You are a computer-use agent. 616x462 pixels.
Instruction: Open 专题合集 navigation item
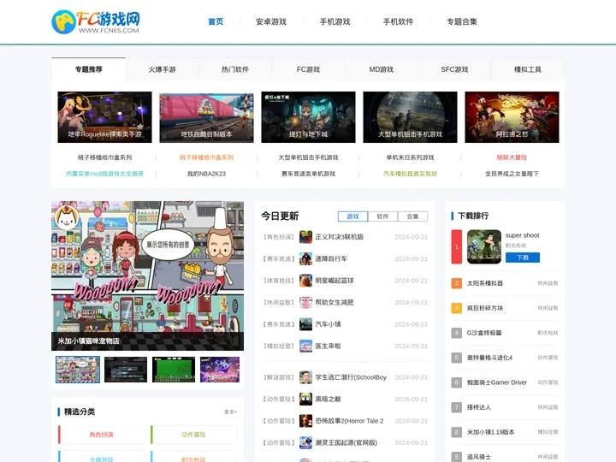click(x=462, y=21)
